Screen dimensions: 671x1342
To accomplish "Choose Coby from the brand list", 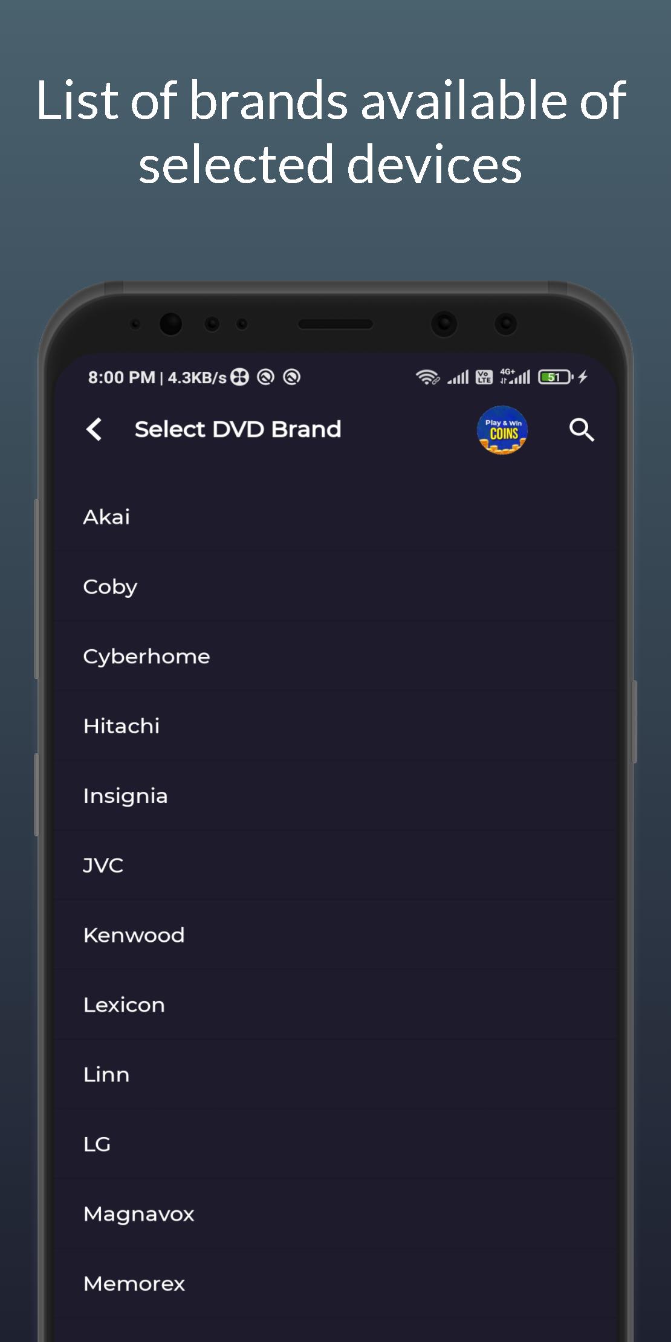I will click(335, 586).
